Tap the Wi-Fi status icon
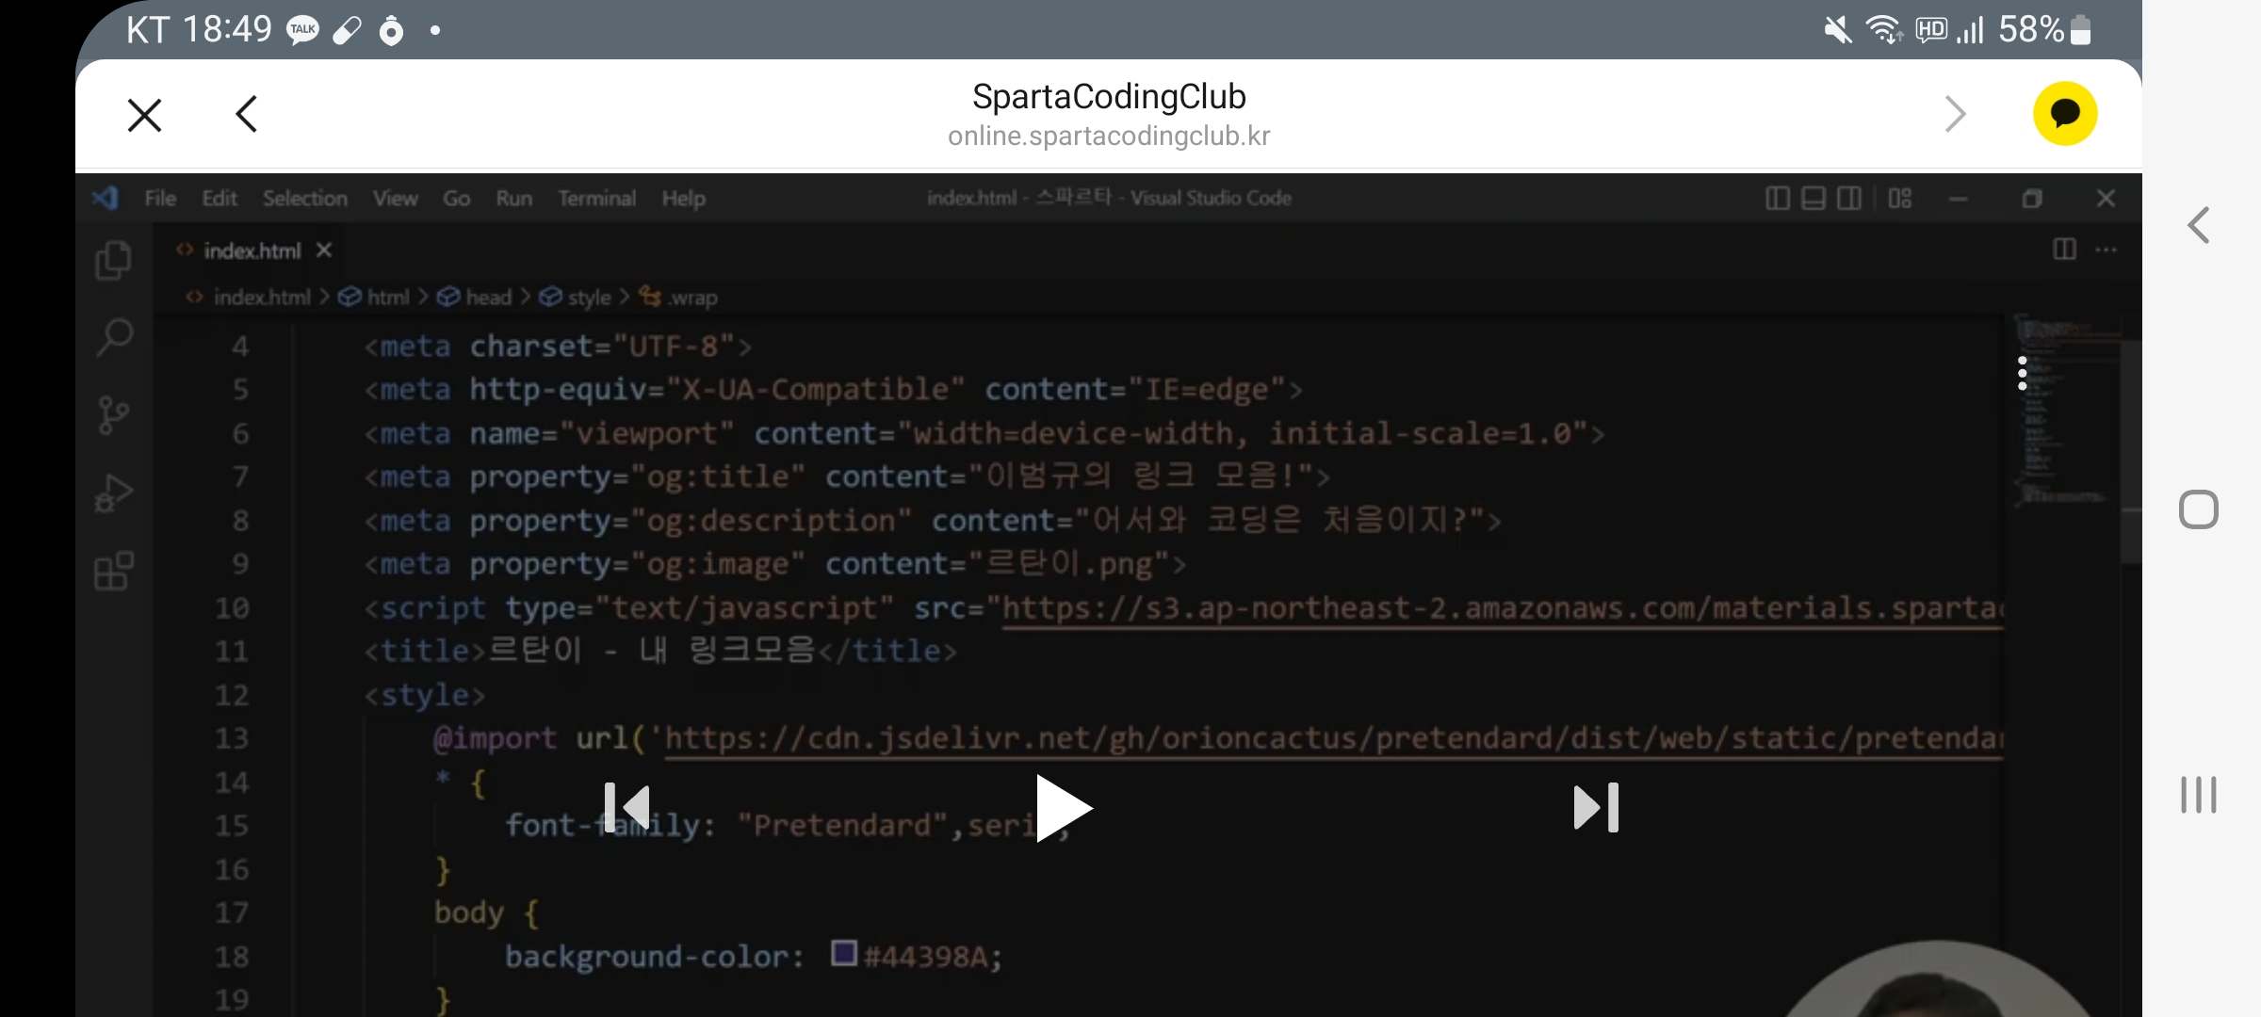 (x=1884, y=30)
